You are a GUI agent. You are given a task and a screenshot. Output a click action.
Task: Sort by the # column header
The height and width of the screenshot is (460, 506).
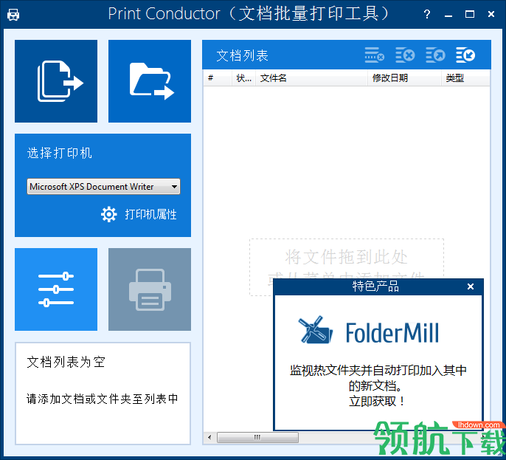click(218, 78)
